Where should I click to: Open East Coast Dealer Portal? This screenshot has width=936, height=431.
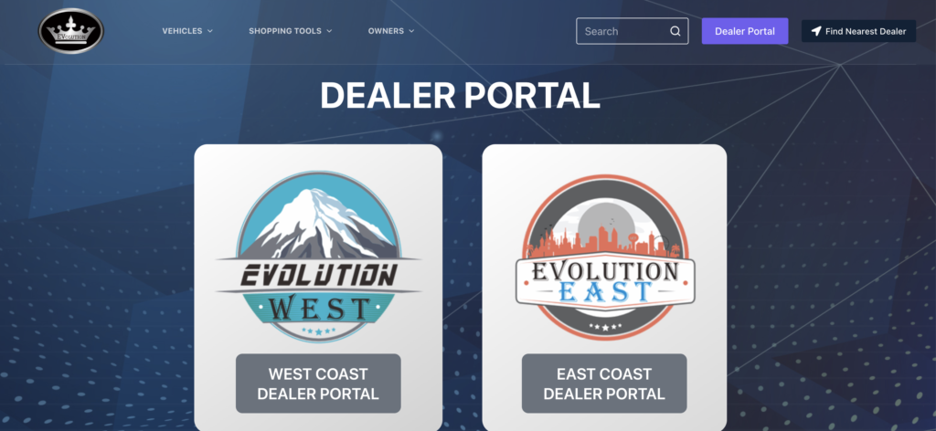(604, 384)
